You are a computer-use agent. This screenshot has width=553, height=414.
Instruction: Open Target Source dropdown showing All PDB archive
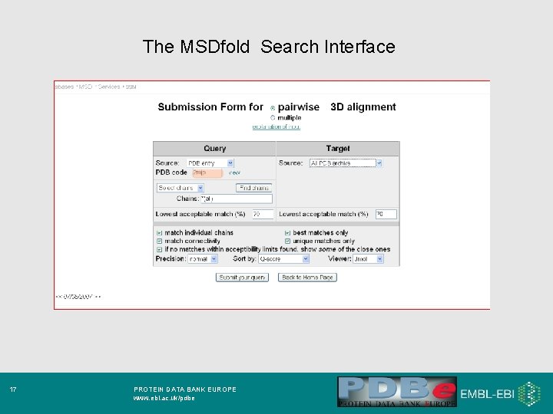[x=346, y=163]
